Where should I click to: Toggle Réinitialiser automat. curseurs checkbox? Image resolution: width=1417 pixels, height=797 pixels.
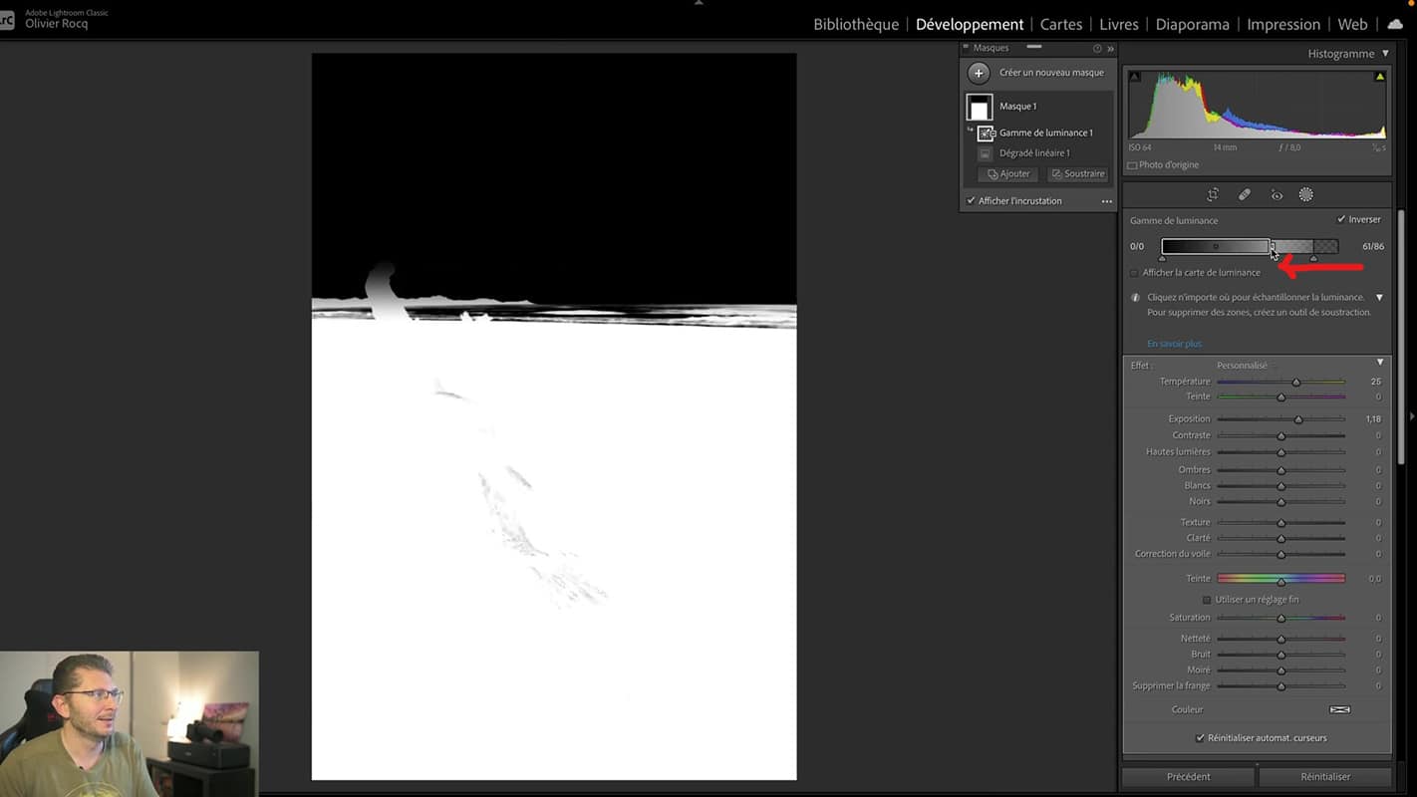pos(1201,738)
